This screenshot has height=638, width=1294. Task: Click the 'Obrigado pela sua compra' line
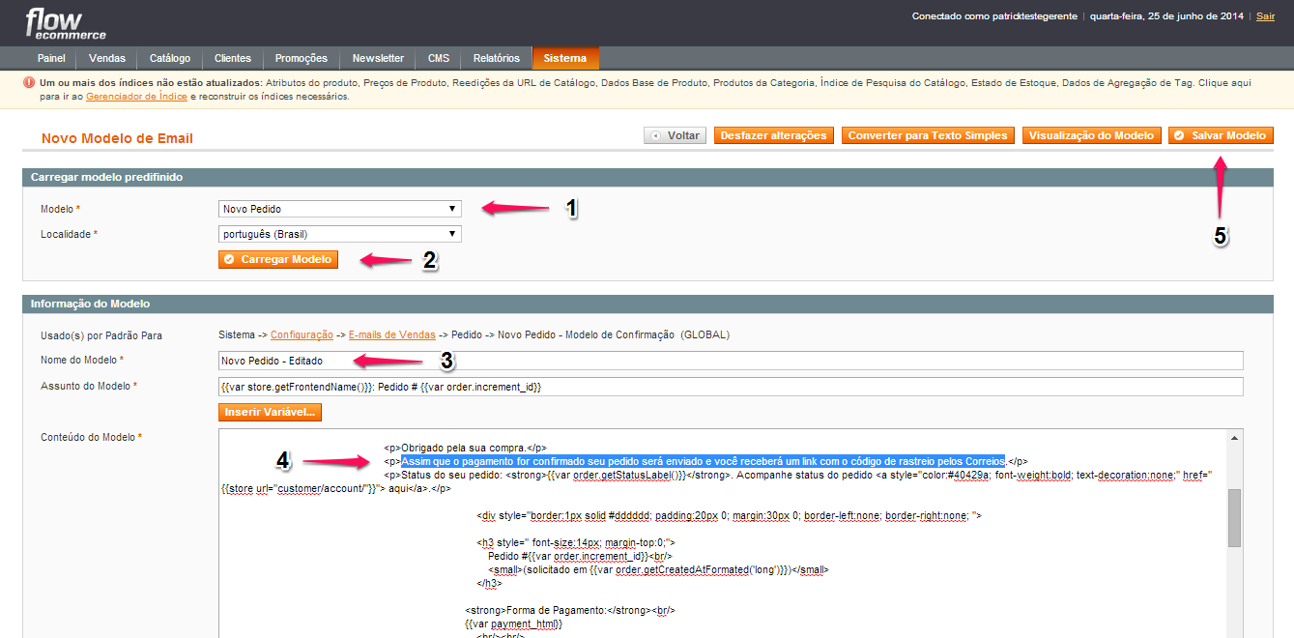(x=466, y=448)
